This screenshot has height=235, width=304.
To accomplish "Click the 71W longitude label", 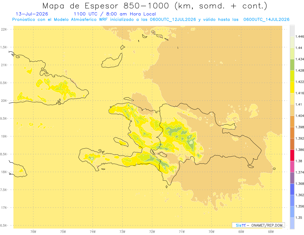I will 182,232.
